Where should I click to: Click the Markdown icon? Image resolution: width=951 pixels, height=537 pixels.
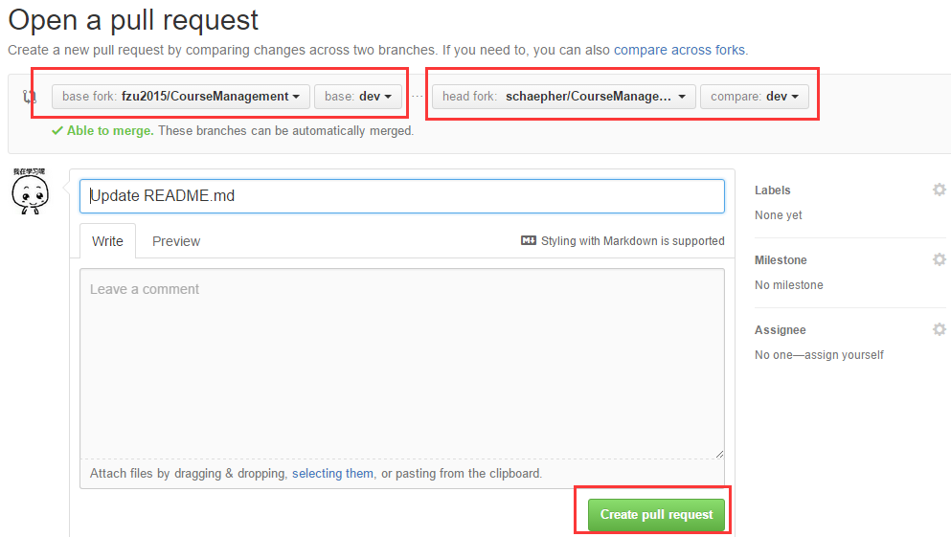click(x=528, y=241)
